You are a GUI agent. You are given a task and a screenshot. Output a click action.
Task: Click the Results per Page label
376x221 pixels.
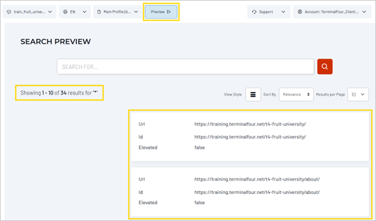330,94
